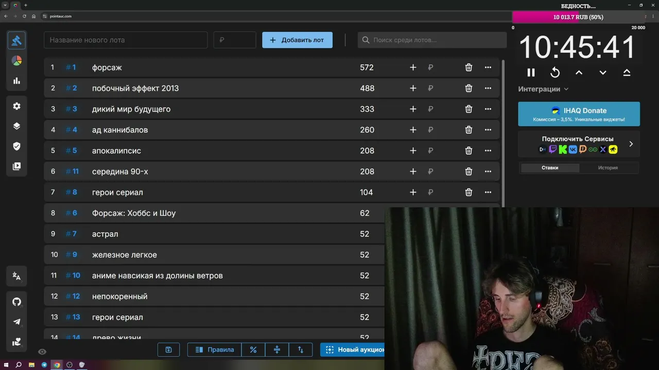This screenshot has width=659, height=370.
Task: Add amount to форсаж with plus icon
Action: [413, 67]
